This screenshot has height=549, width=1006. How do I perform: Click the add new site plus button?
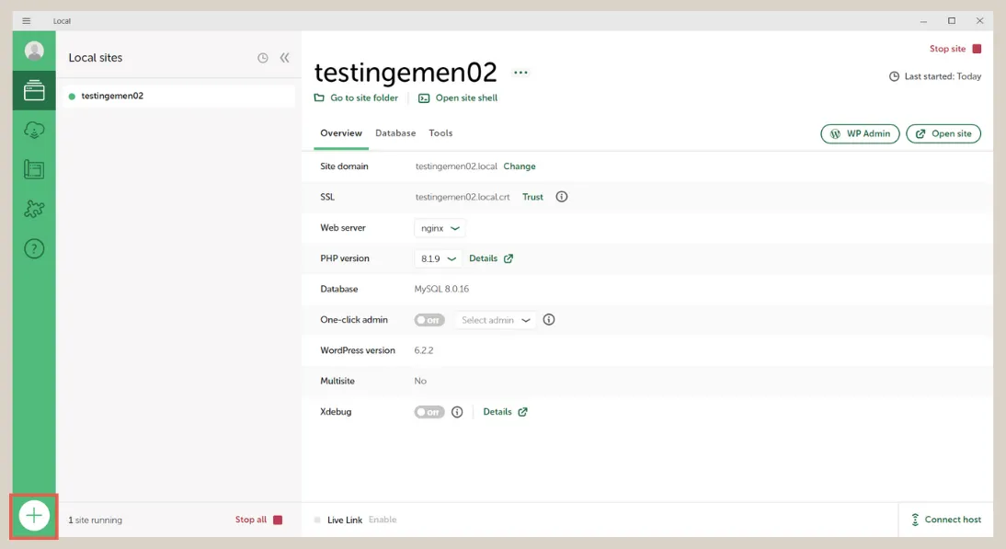point(34,516)
